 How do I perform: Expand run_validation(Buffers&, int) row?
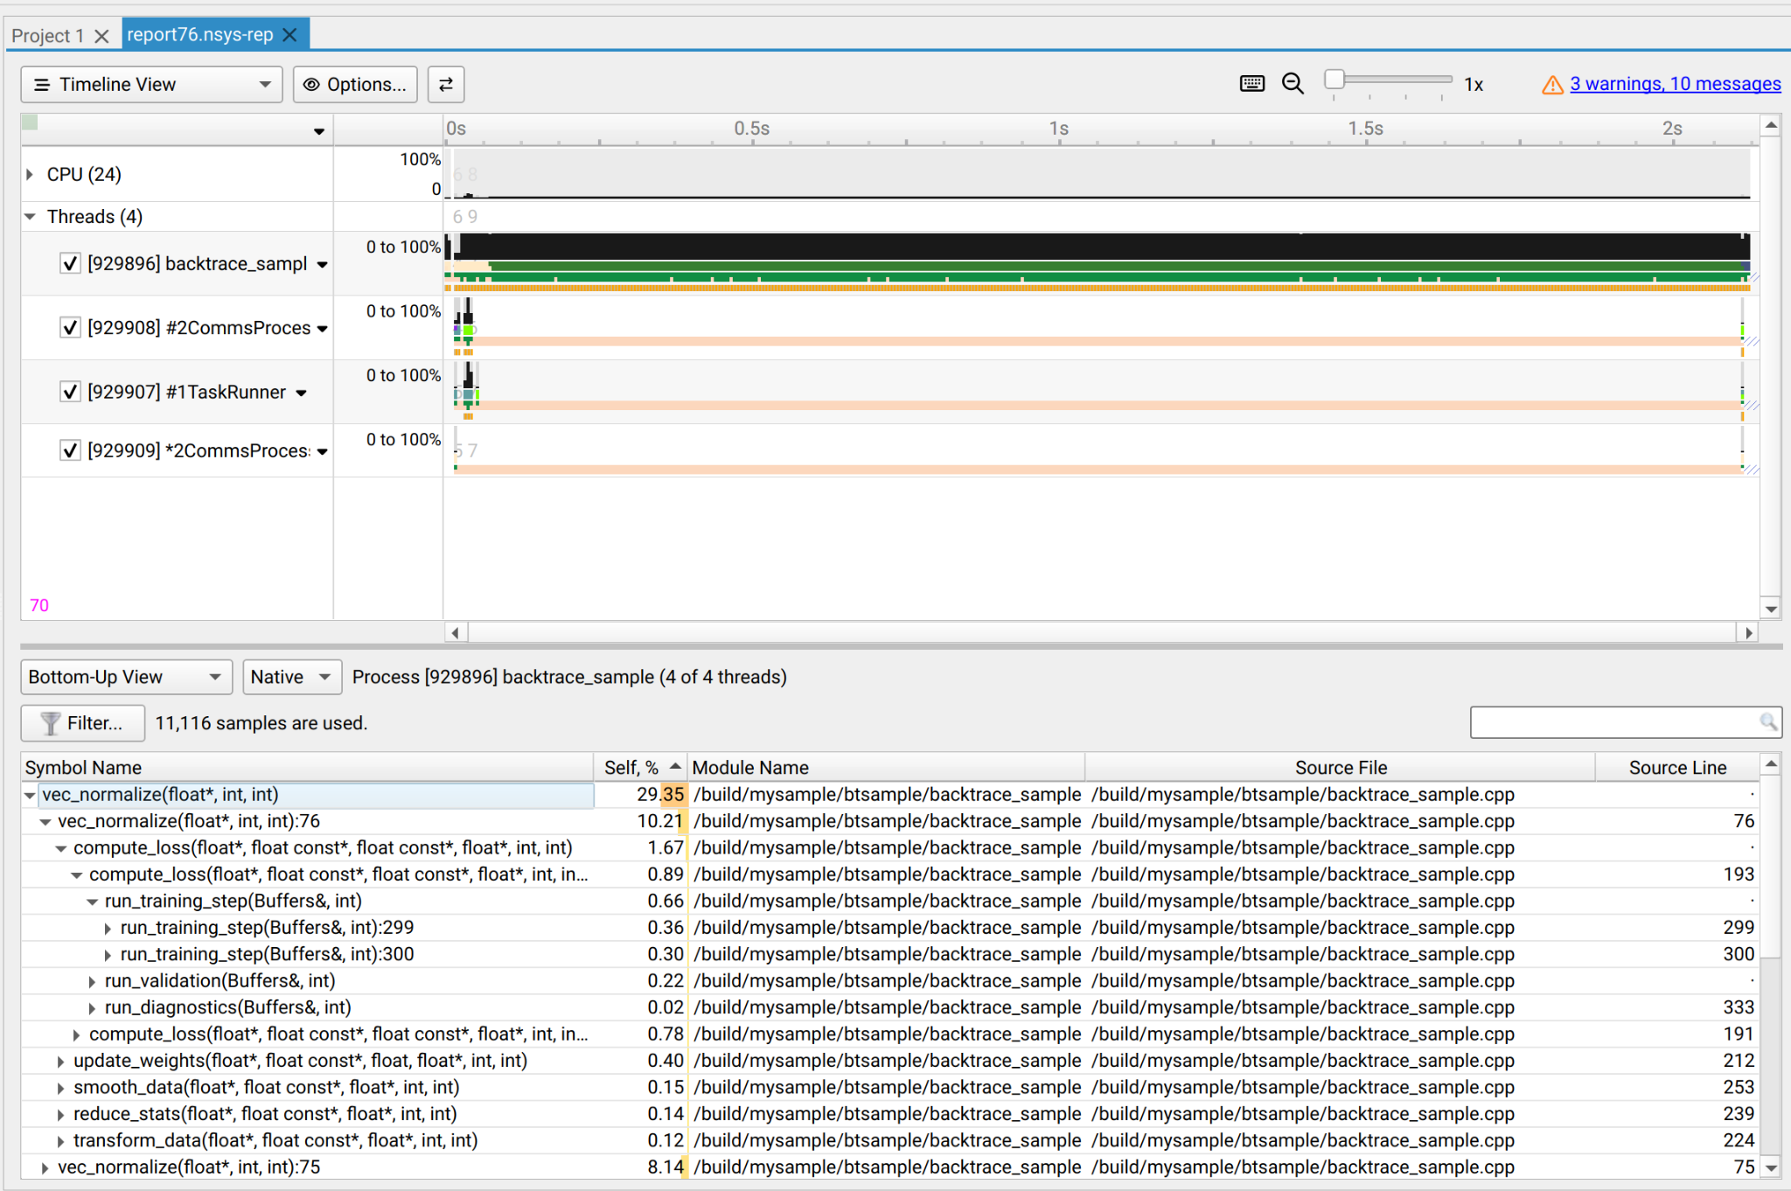(x=92, y=982)
